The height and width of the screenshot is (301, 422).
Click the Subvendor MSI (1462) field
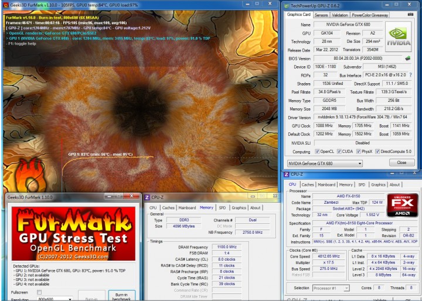(387, 66)
